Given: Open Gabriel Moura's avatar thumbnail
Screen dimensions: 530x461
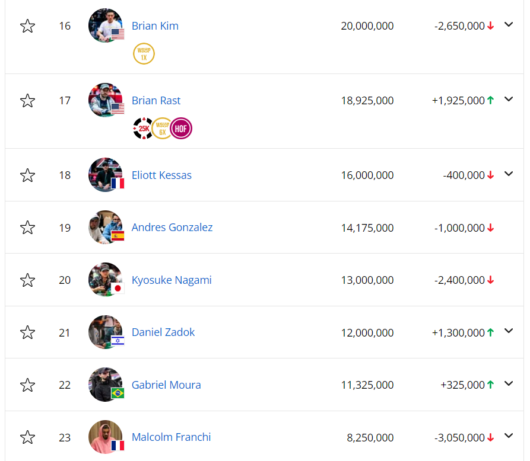Looking at the screenshot, I should click(x=105, y=385).
